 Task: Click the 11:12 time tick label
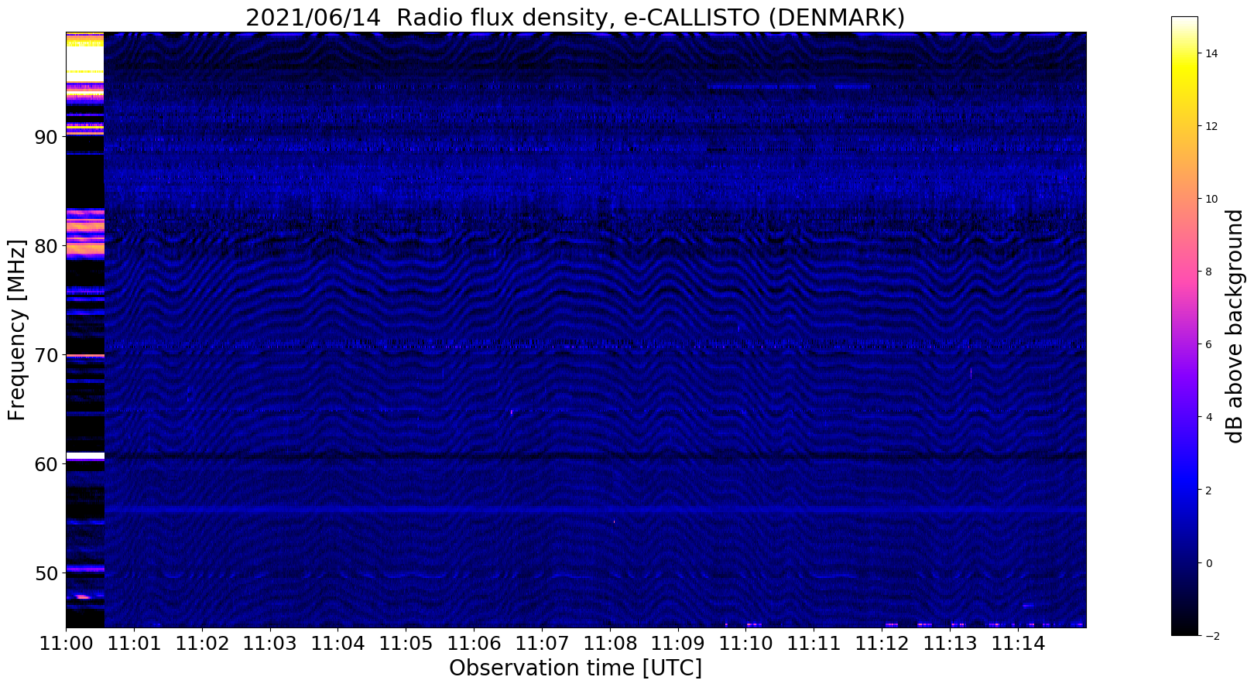pyautogui.click(x=881, y=644)
